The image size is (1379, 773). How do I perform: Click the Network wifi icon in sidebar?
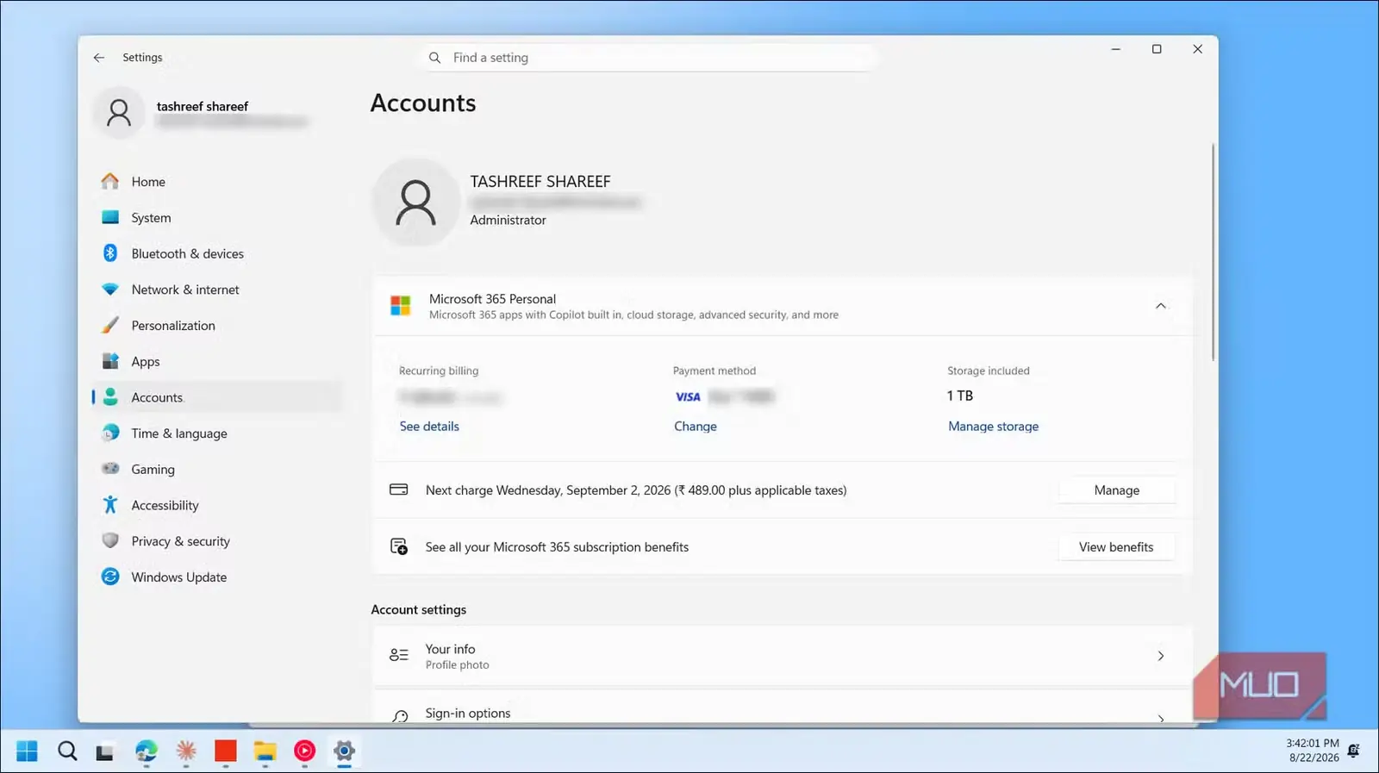click(x=110, y=290)
